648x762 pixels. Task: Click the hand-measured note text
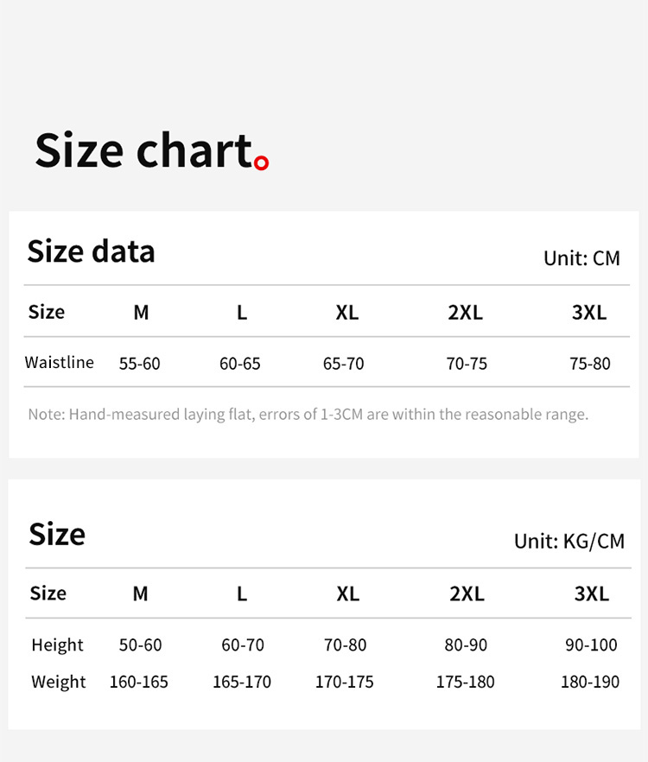pyautogui.click(x=308, y=415)
